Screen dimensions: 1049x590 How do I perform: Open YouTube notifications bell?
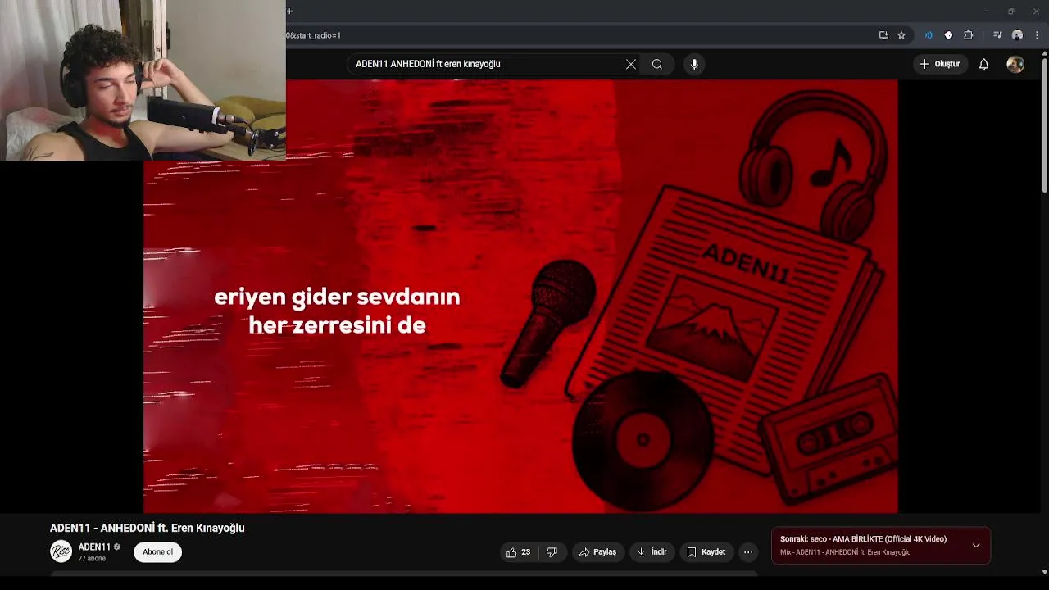tap(984, 64)
